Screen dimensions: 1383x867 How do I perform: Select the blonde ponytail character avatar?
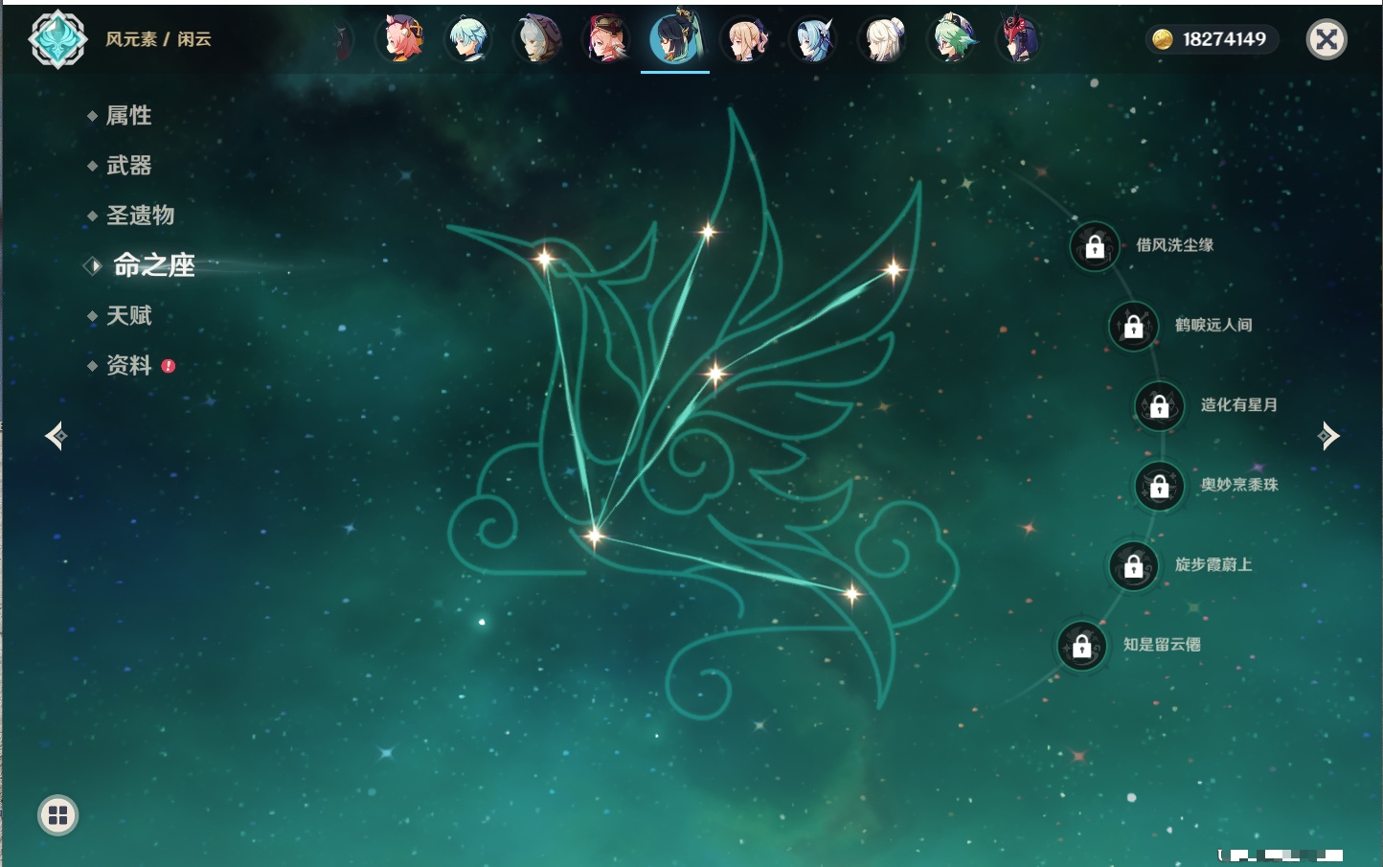pos(745,39)
